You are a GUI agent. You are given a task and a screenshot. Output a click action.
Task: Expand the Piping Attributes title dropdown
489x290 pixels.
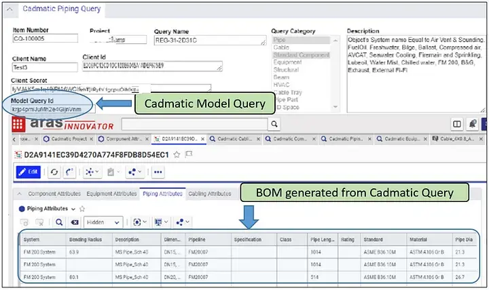click(x=73, y=209)
